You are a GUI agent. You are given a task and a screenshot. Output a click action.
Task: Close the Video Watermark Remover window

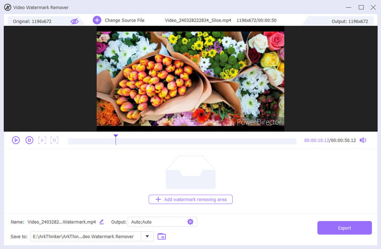pyautogui.click(x=373, y=7)
